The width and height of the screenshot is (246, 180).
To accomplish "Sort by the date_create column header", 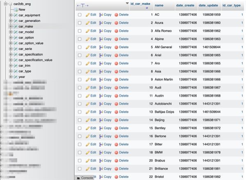I will coord(185,5).
